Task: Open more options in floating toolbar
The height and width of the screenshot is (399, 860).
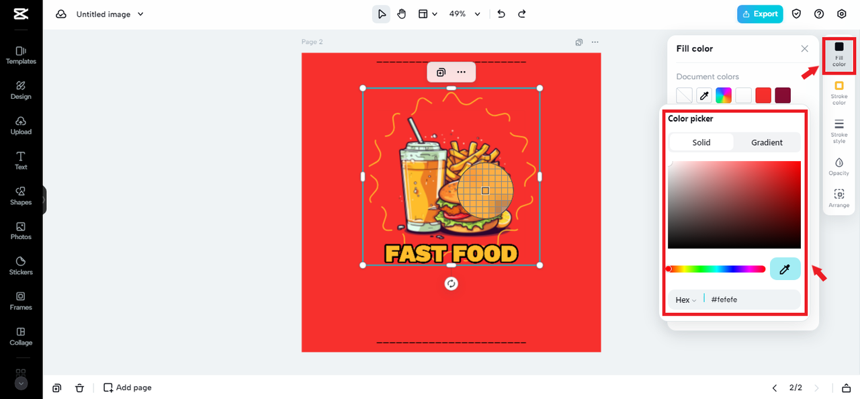Action: [x=461, y=72]
